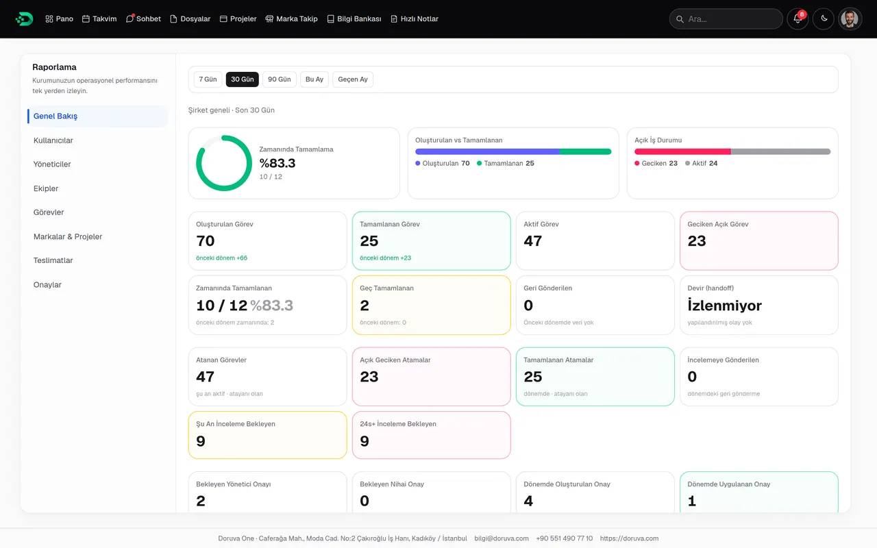Click the Zamanında Tamamlama progress ring
This screenshot has width=877, height=548.
point(224,163)
